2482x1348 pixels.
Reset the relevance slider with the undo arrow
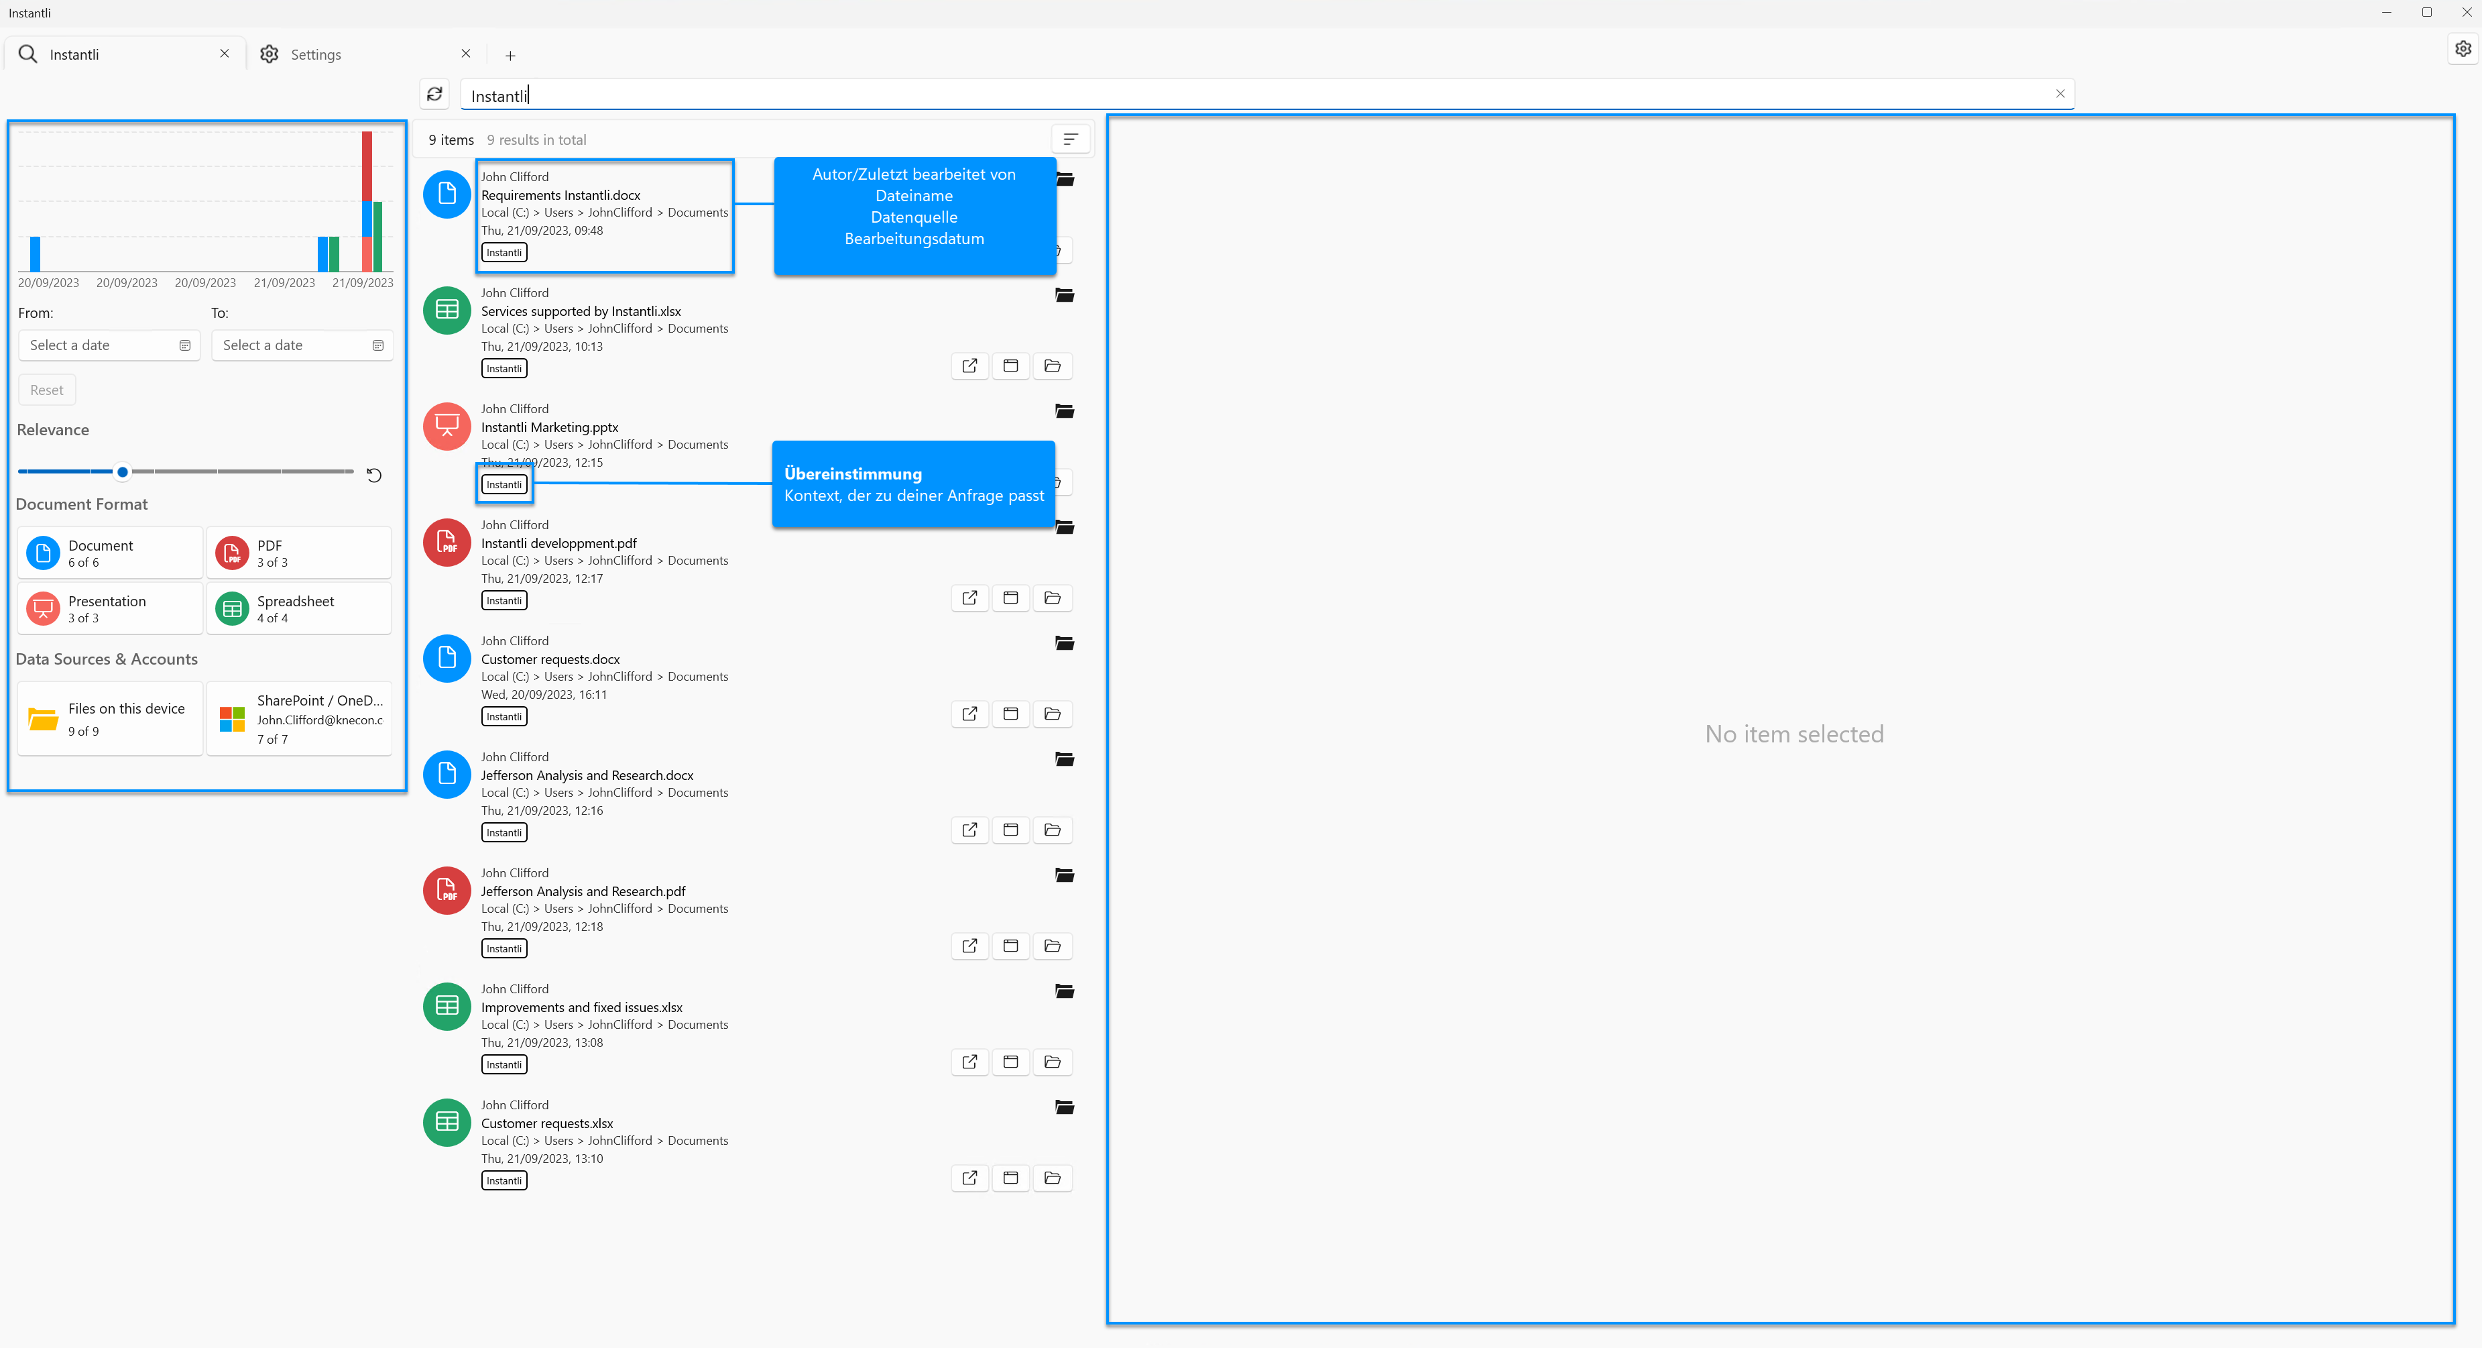[374, 475]
